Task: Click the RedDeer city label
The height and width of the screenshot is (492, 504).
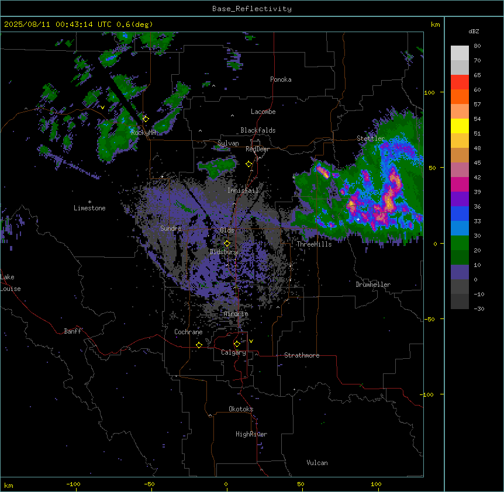Action: click(257, 149)
